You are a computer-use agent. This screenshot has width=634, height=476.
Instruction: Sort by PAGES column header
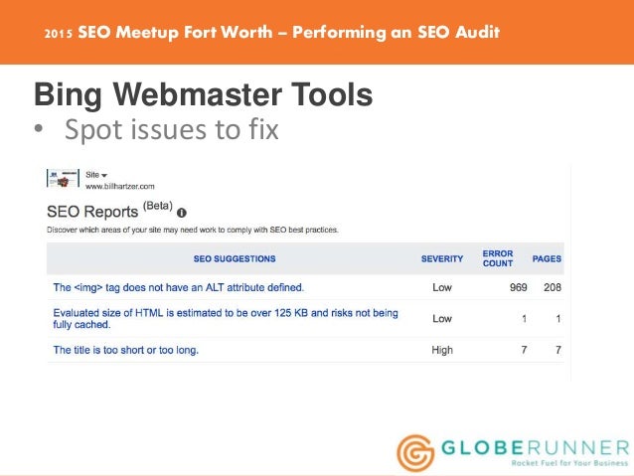coord(547,258)
